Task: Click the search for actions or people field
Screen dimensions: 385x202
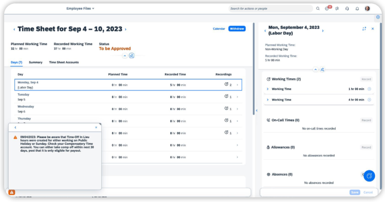Action: click(271, 9)
